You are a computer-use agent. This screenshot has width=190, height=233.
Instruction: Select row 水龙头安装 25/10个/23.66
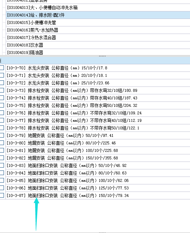click(98, 83)
